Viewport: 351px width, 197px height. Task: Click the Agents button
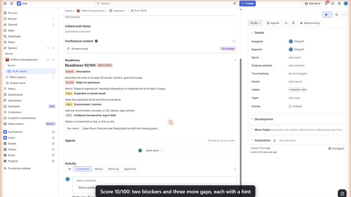point(273,23)
